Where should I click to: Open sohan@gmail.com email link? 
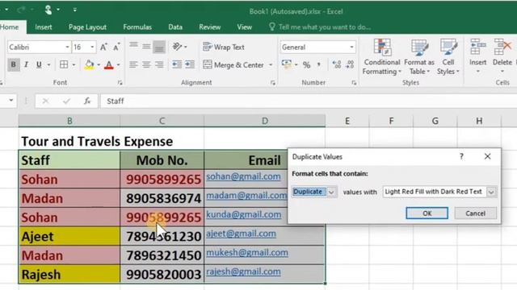tap(243, 176)
